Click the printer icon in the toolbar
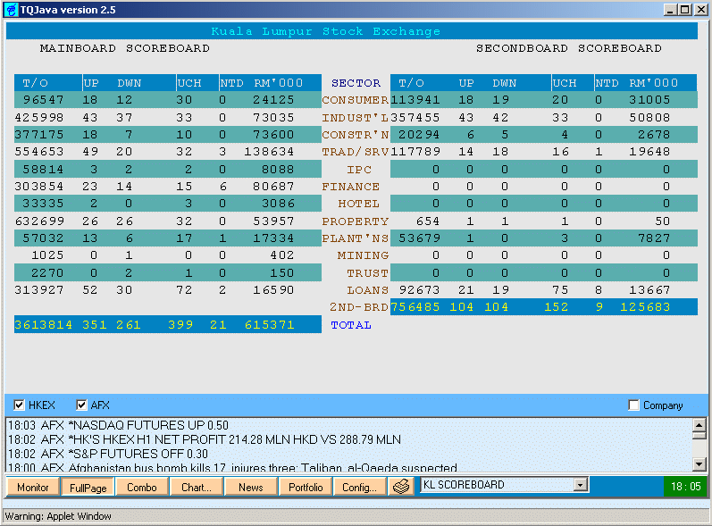 [x=401, y=487]
